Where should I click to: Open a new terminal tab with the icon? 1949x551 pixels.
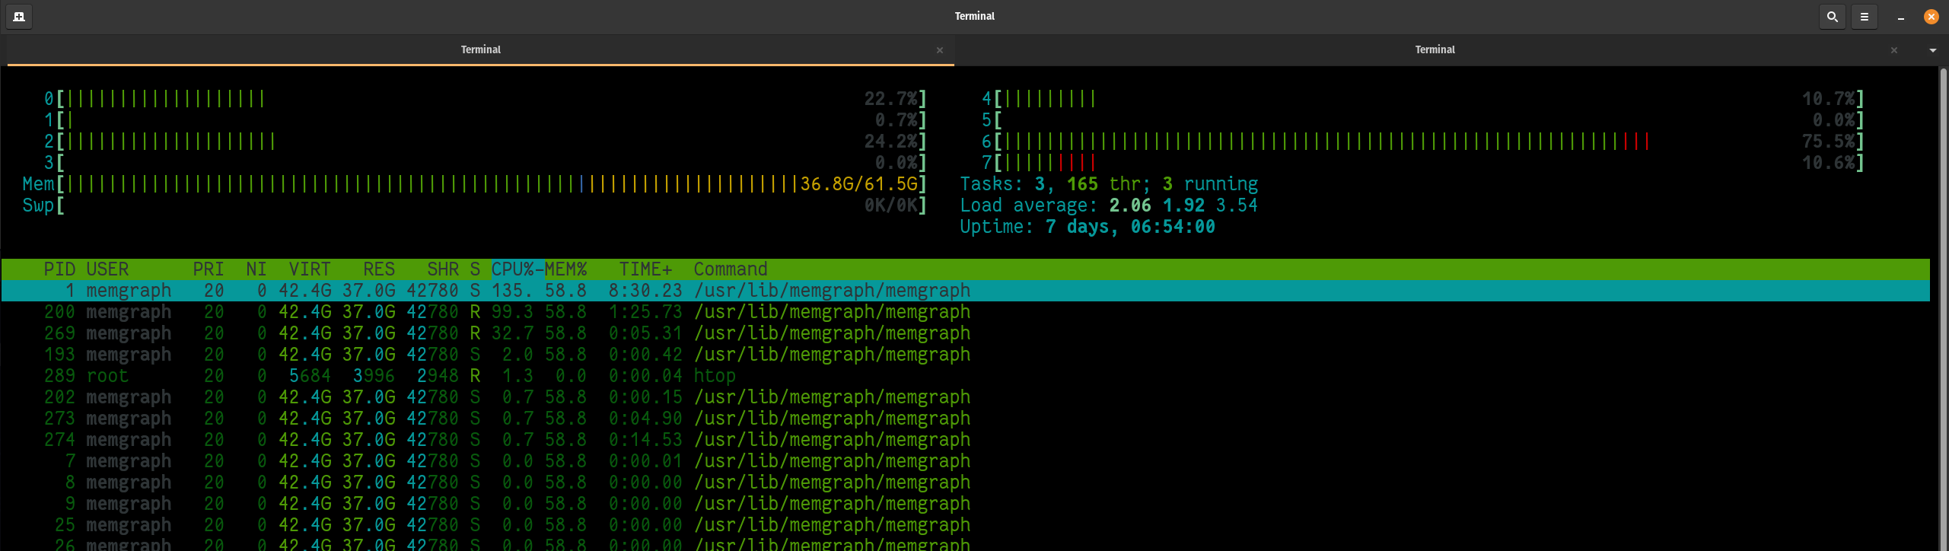(19, 16)
